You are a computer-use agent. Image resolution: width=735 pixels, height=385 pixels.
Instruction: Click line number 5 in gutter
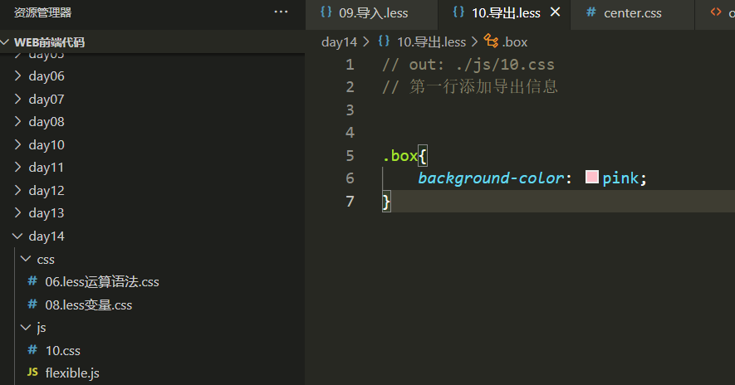click(350, 155)
